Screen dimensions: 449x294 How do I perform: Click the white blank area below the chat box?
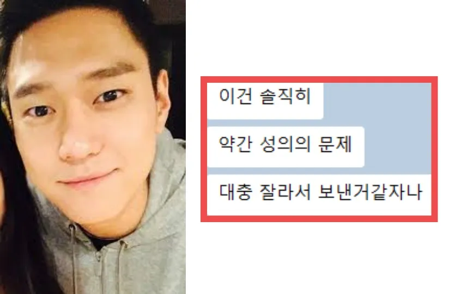[317, 258]
